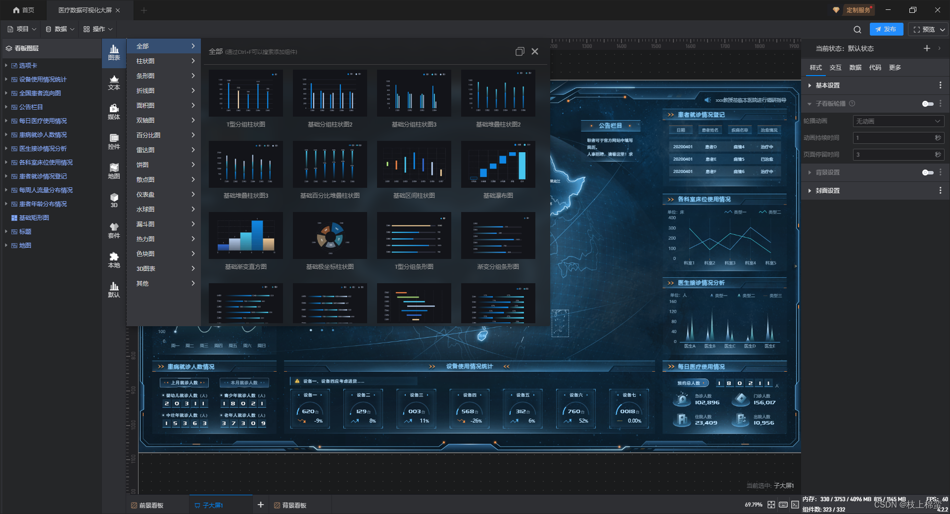Click the fit-to-screen icon in status bar
Screen dimensions: 950x514
pos(771,505)
